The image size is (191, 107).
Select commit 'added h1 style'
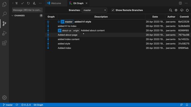(83, 22)
